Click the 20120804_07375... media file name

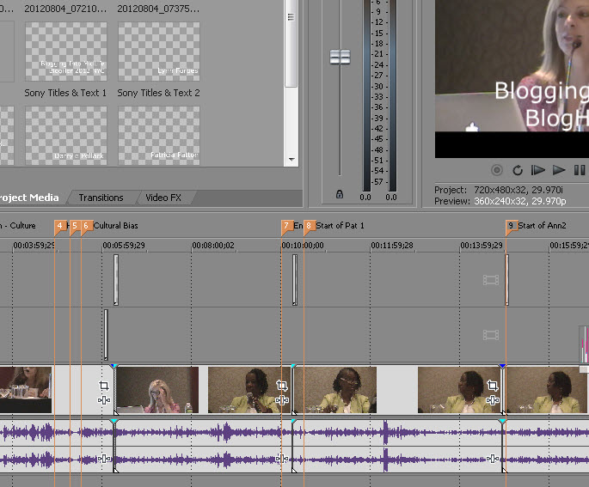[x=158, y=9]
